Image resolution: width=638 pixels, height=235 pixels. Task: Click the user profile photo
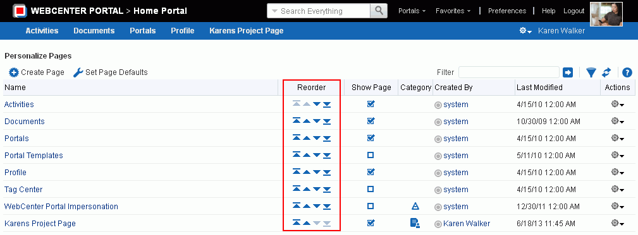(x=606, y=14)
